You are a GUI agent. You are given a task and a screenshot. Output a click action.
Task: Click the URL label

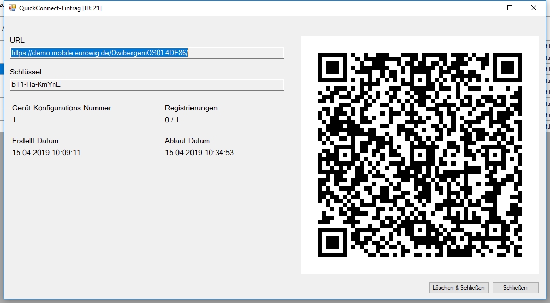tap(17, 40)
